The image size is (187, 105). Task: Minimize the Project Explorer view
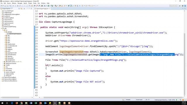(x=29, y=8)
